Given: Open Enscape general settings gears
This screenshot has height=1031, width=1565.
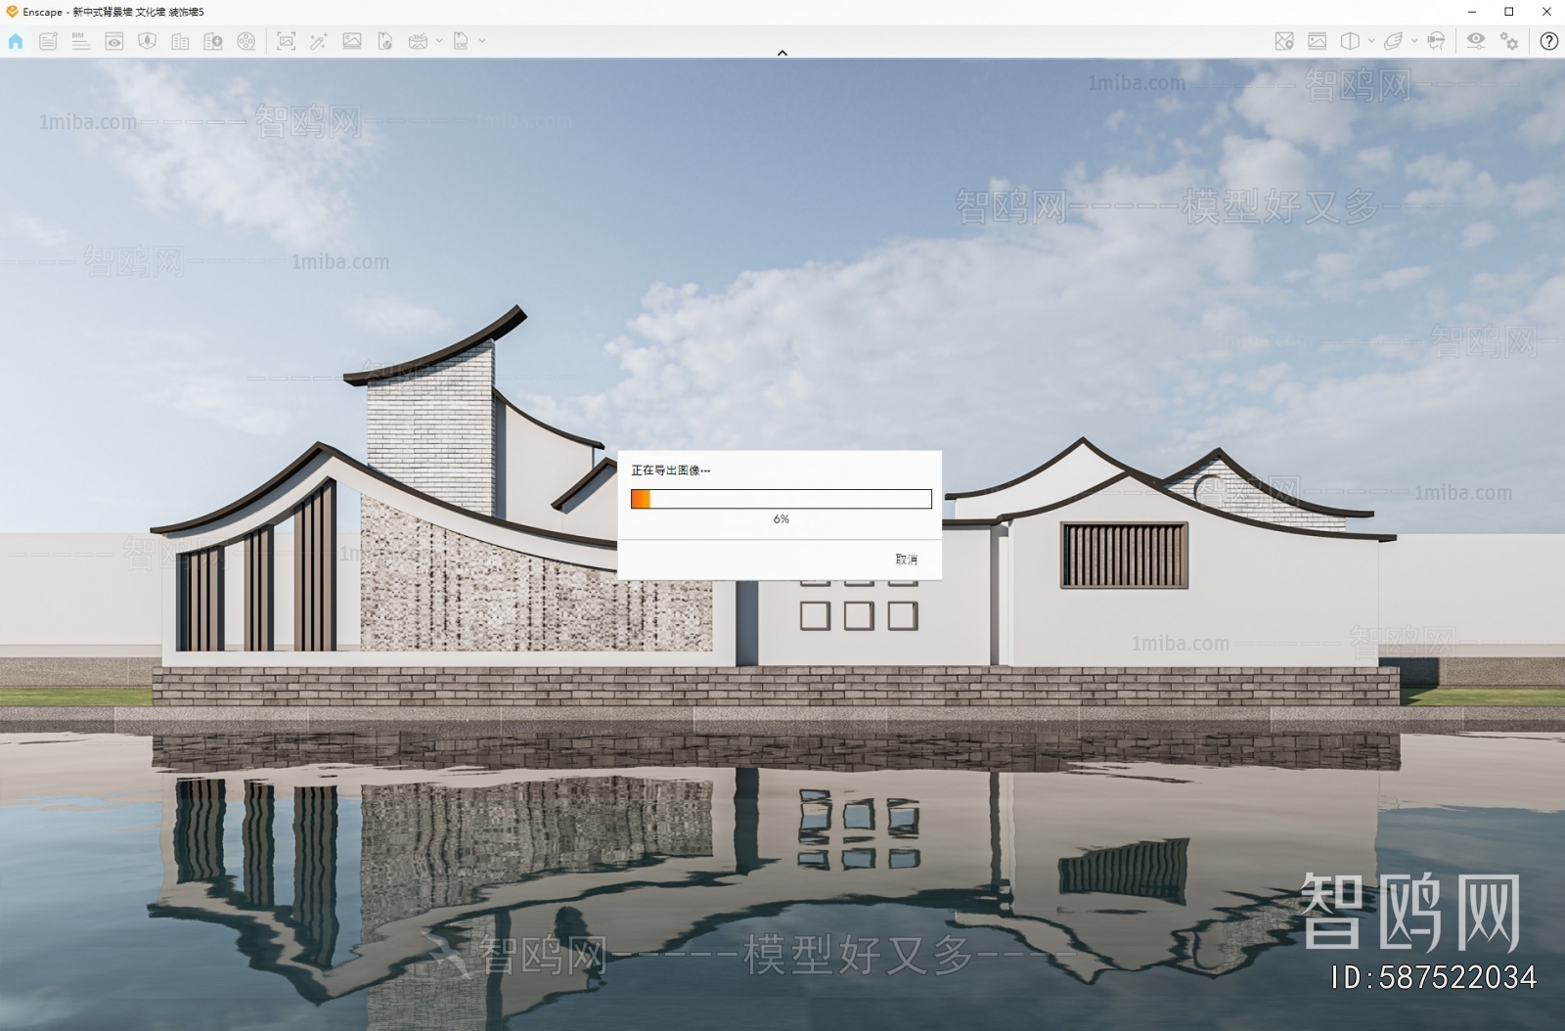Looking at the screenshot, I should tap(1510, 41).
